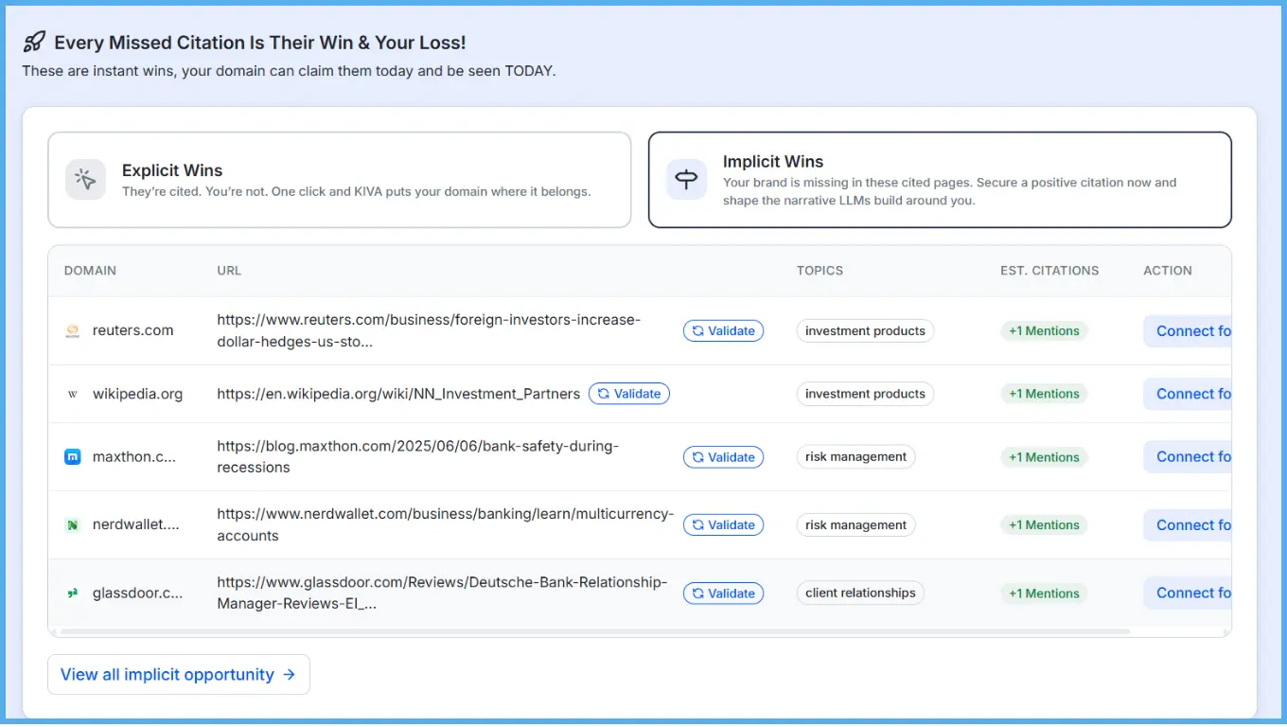Click the maxthon favicon
This screenshot has height=727, width=1287.
point(72,456)
